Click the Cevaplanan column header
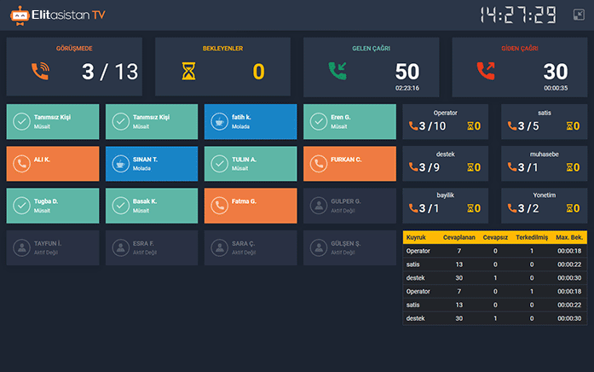 pos(458,237)
